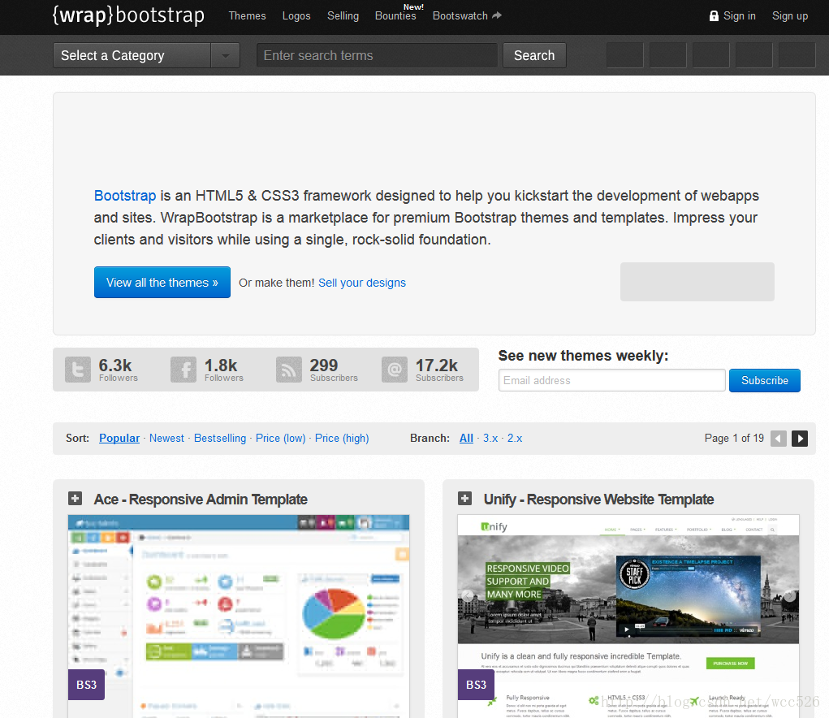Sort themes by Popular

click(119, 439)
